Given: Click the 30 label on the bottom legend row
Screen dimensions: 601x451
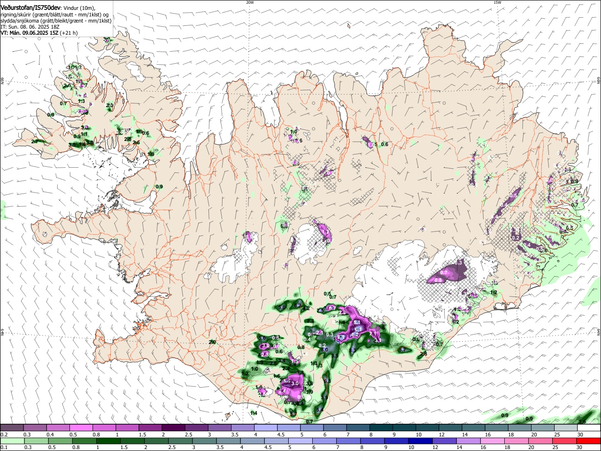Looking at the screenshot, I should [580, 448].
